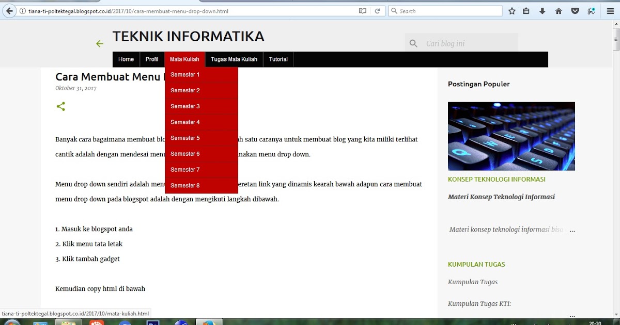Open the KUMPULAN TUGAS post link
620x325 pixels.
click(x=476, y=264)
